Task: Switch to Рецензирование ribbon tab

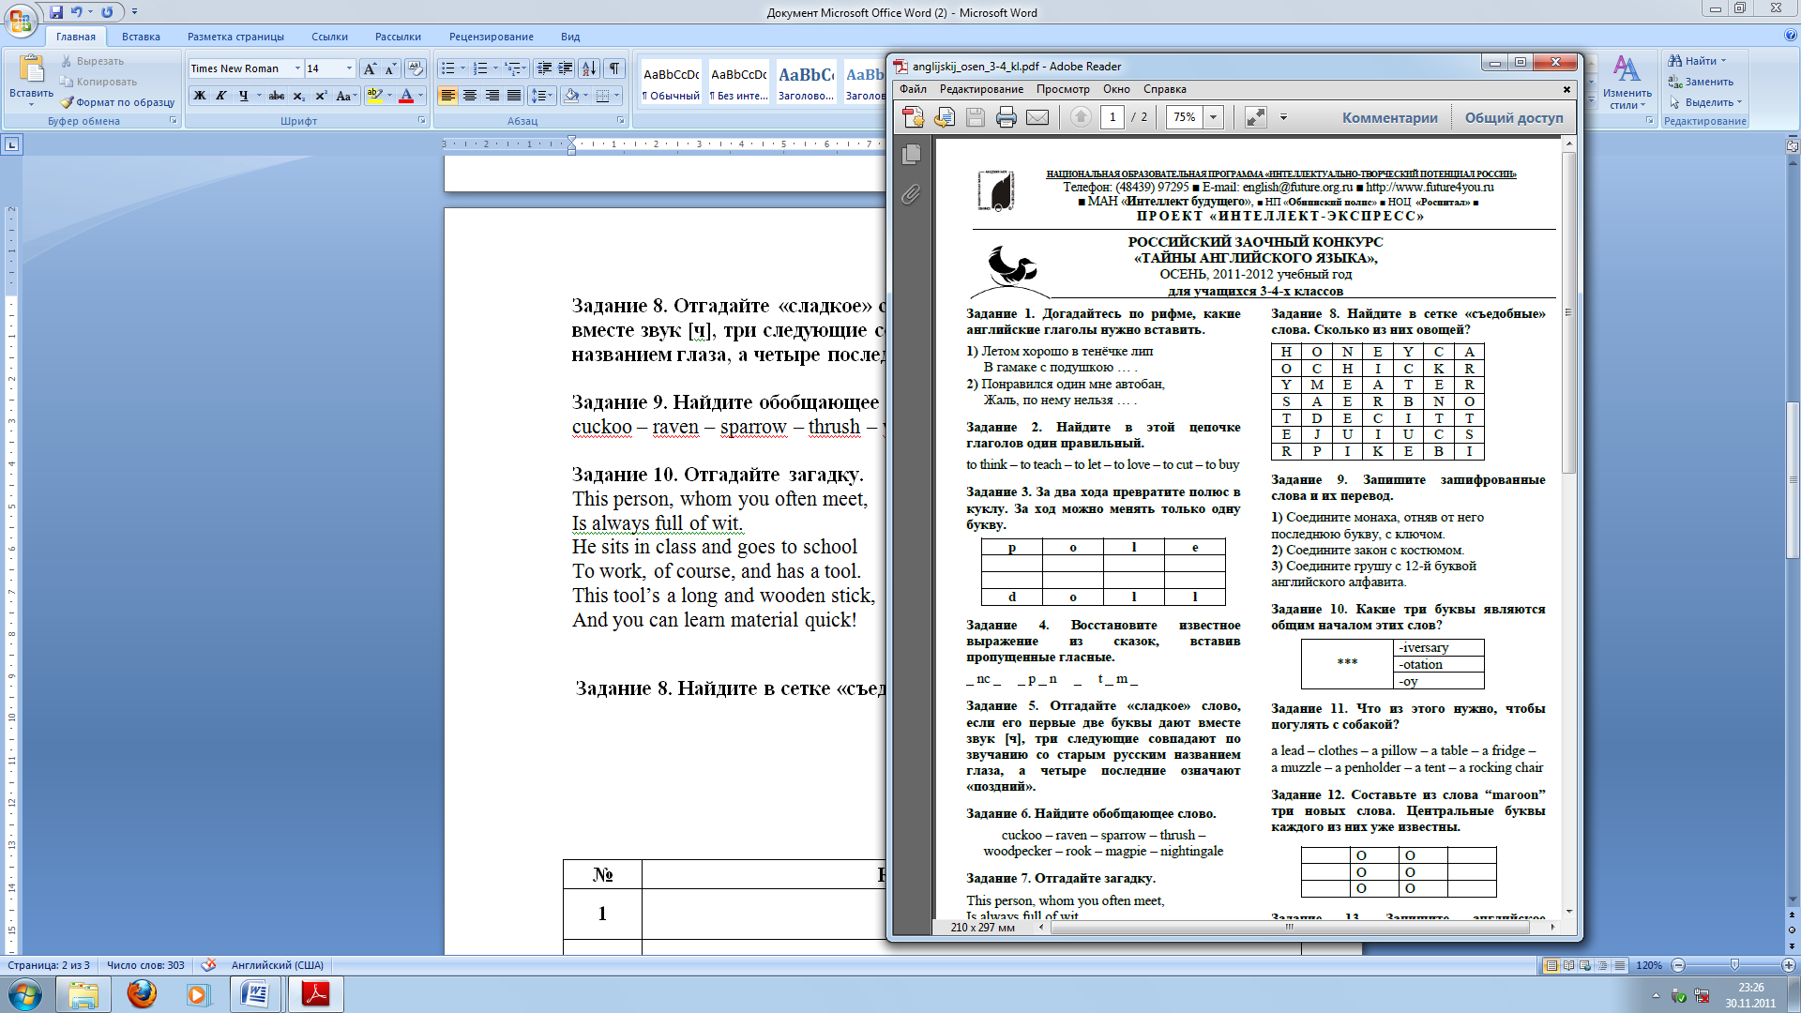Action: pos(491,37)
